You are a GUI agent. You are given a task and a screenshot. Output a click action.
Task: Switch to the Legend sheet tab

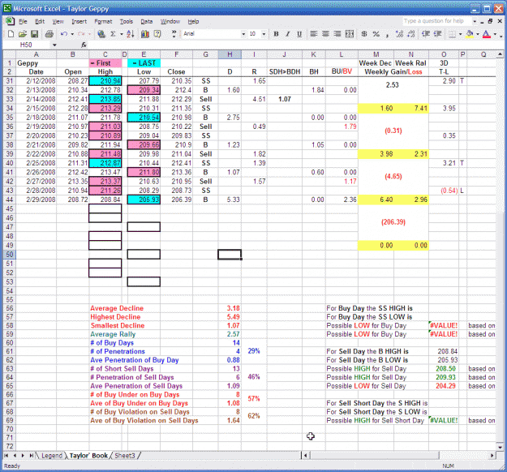coord(51,456)
